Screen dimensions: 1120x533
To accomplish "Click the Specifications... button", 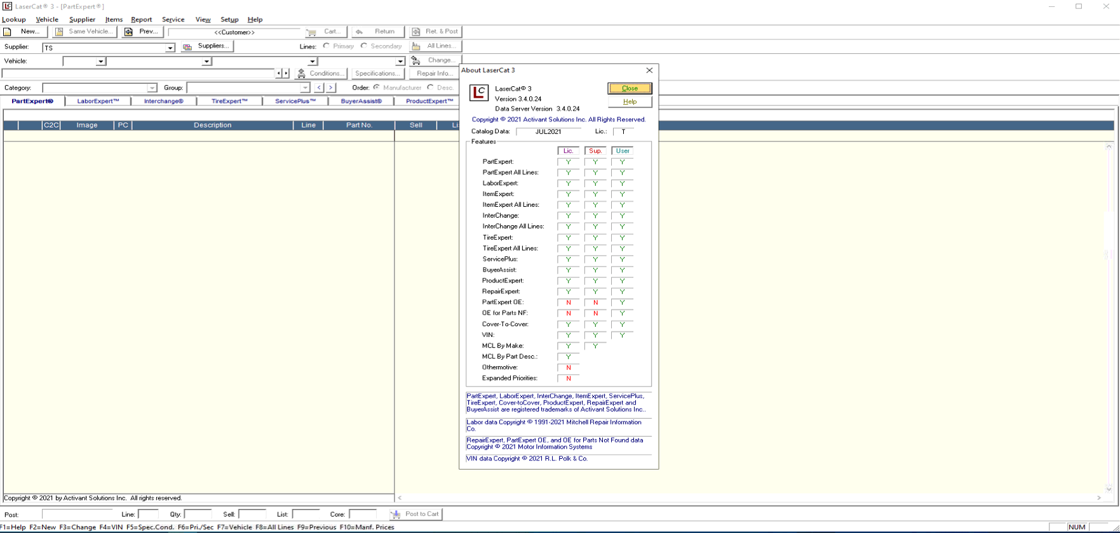I will point(377,74).
